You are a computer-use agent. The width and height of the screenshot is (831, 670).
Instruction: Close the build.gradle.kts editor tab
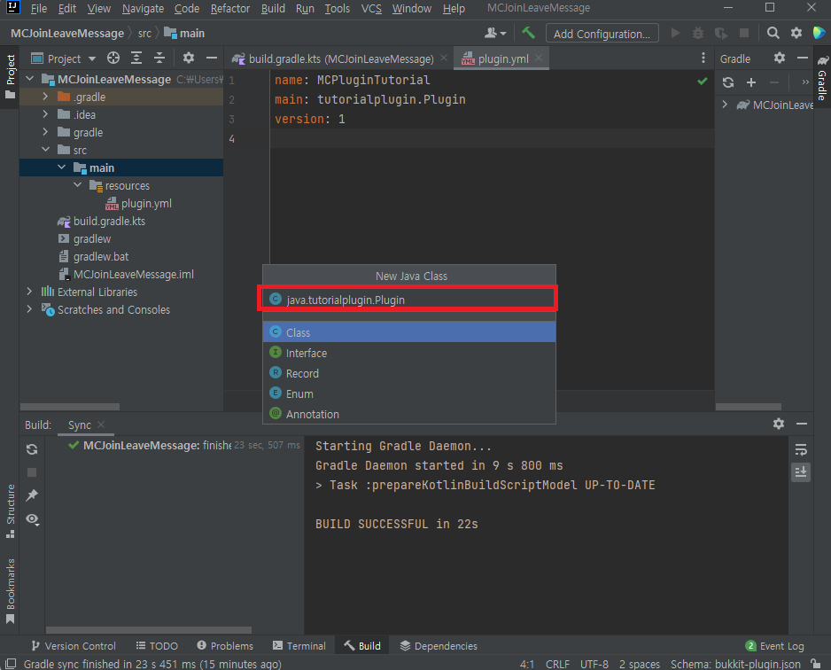(x=444, y=58)
